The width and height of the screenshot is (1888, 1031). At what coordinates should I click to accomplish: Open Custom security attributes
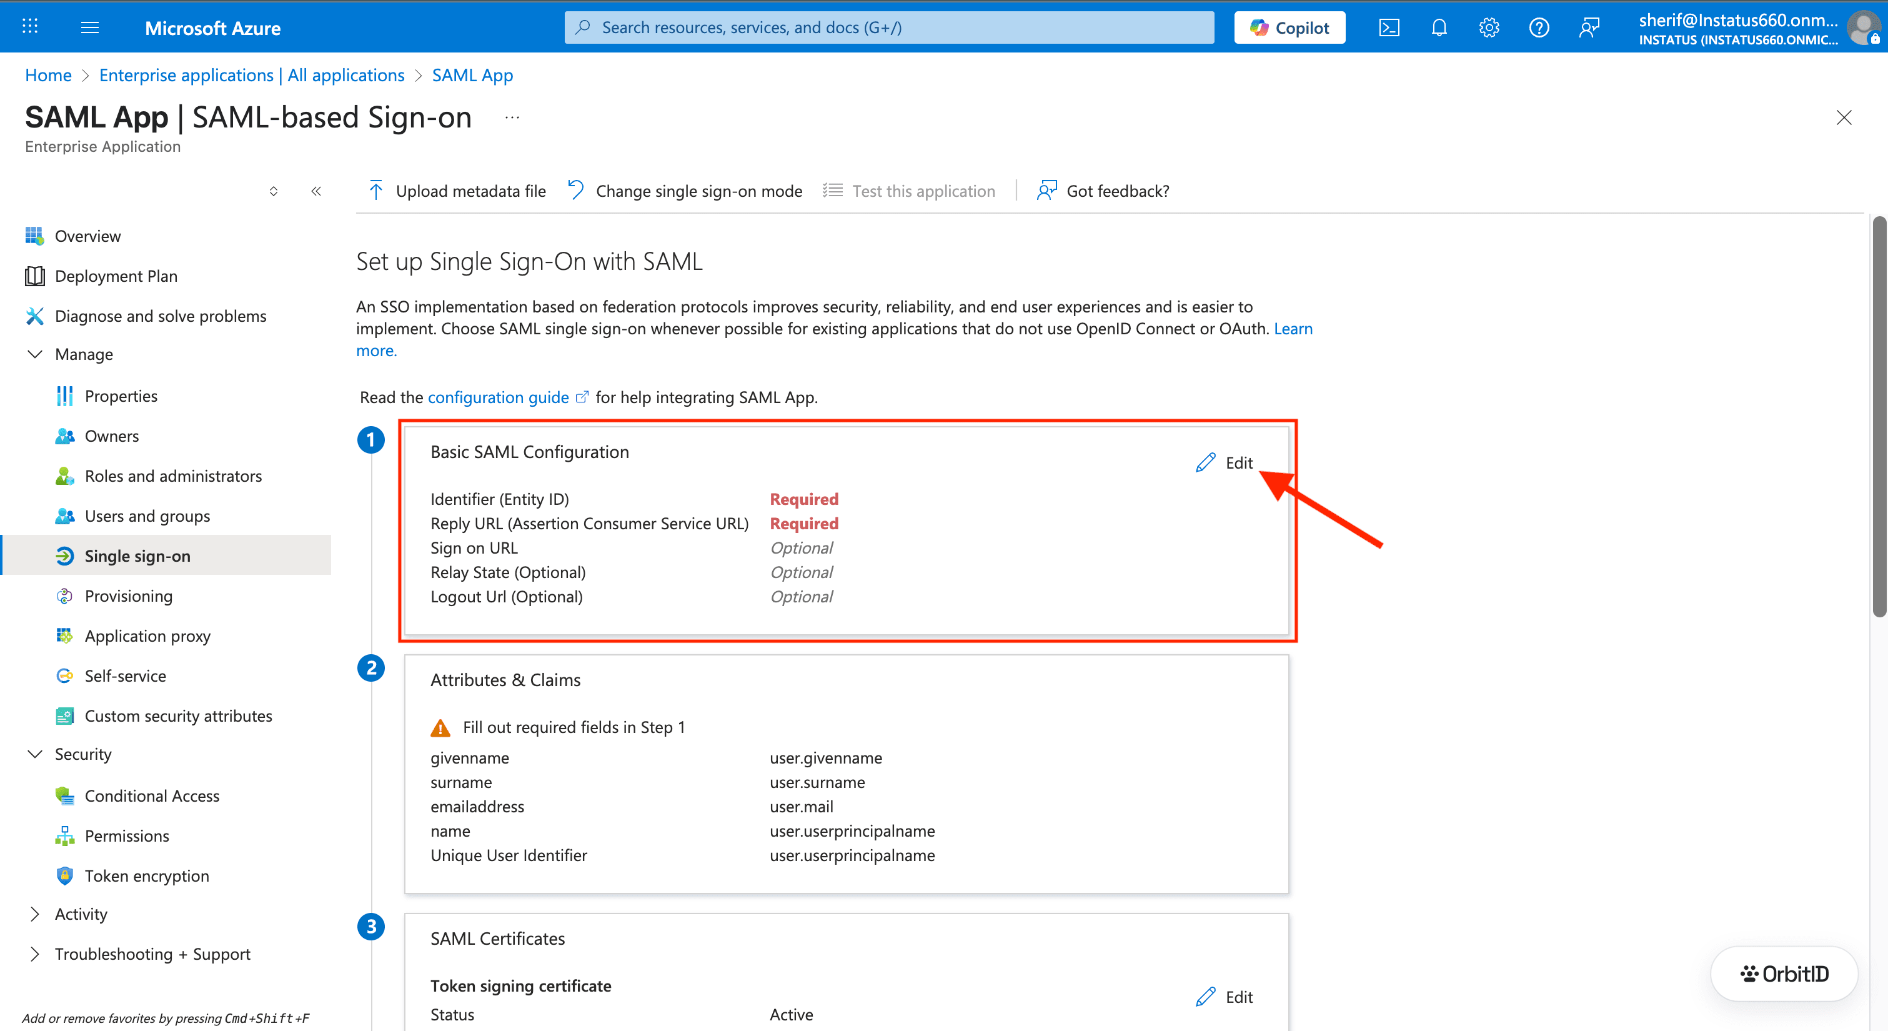coord(166,715)
